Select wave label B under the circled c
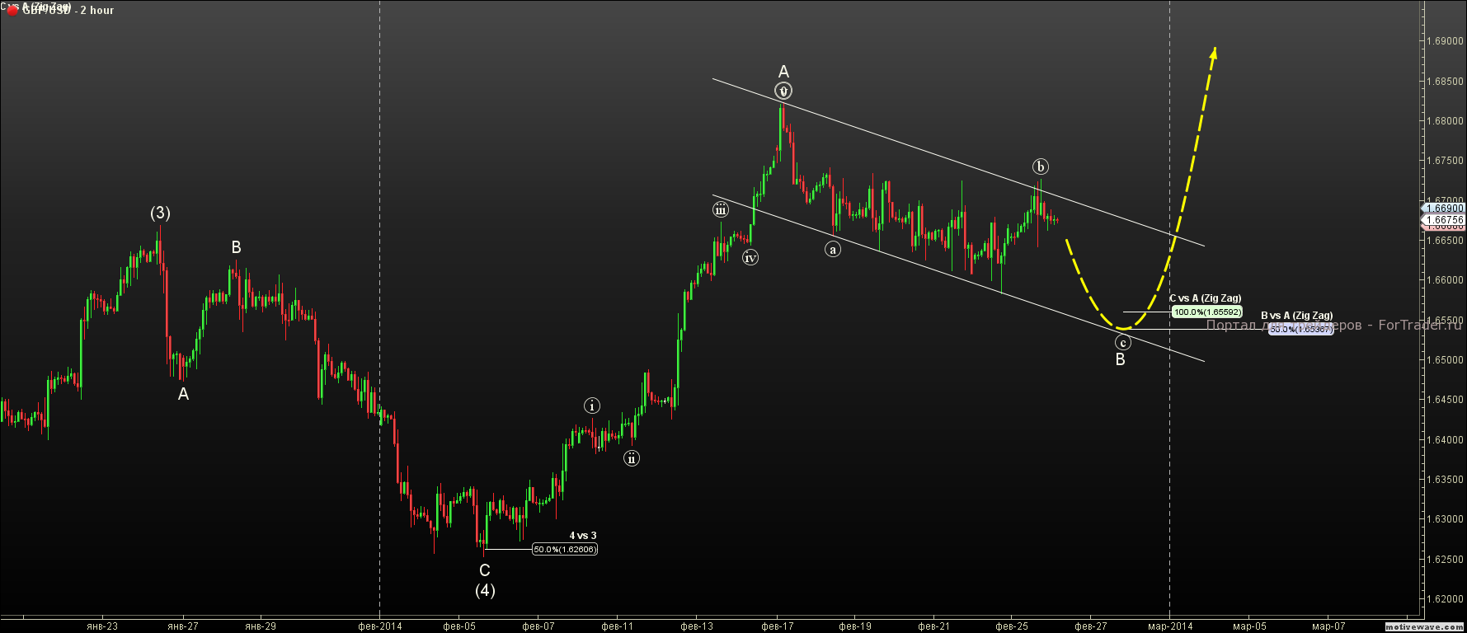 (x=1120, y=359)
